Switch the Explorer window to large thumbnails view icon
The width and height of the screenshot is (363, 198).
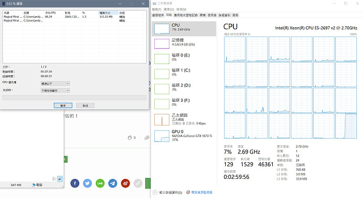coord(60,179)
